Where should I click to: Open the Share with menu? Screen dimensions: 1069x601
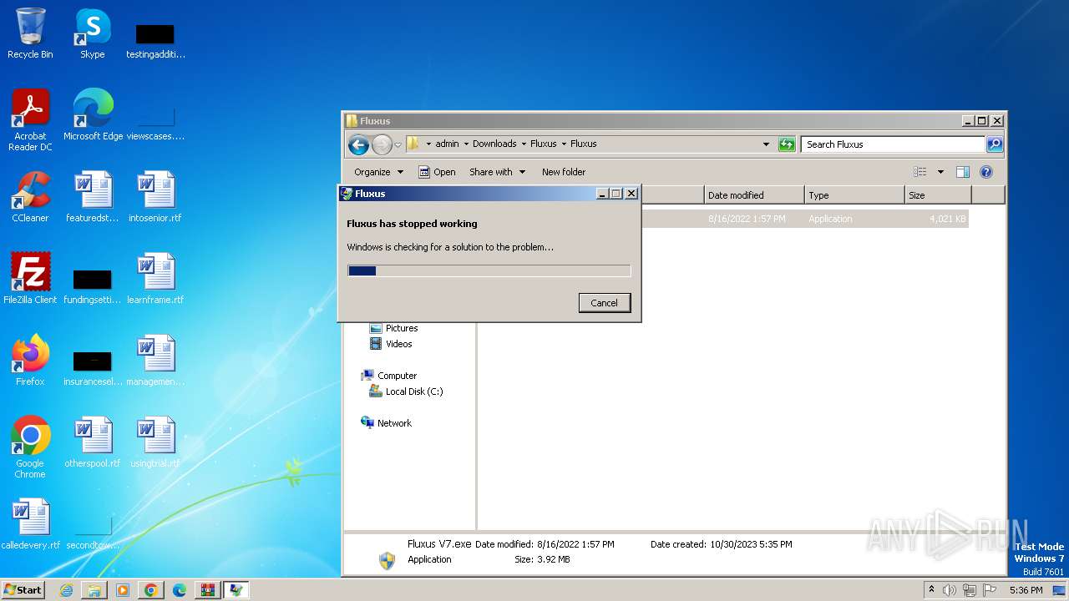(497, 172)
